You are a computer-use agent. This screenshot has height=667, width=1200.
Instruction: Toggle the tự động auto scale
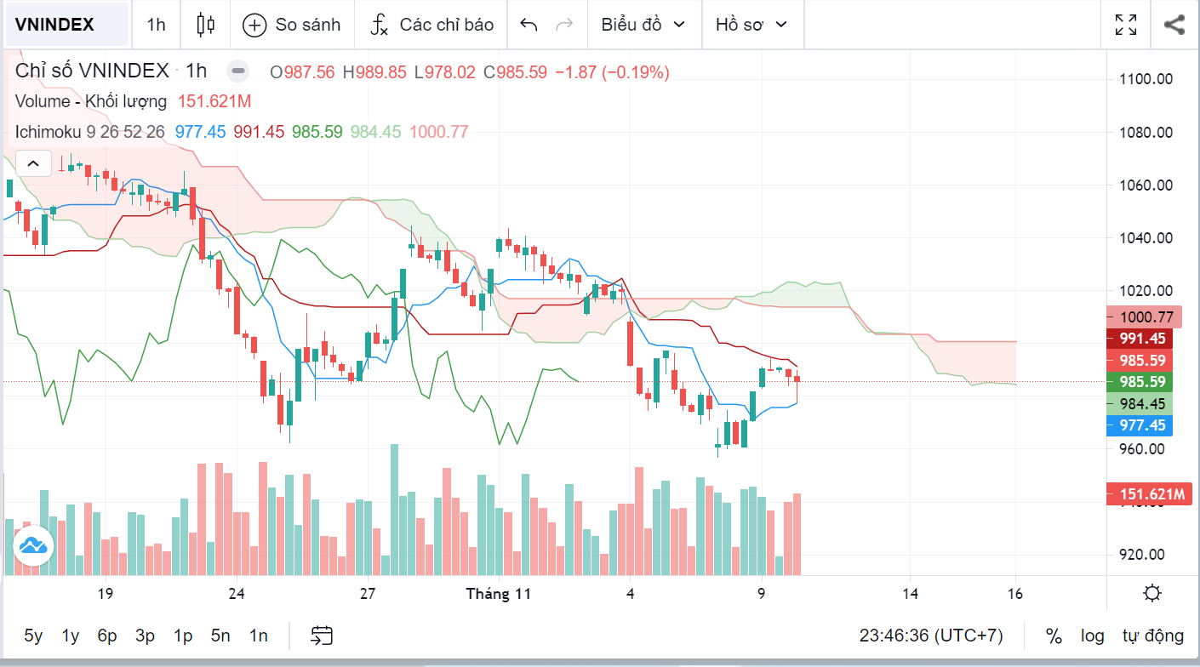coord(1152,636)
